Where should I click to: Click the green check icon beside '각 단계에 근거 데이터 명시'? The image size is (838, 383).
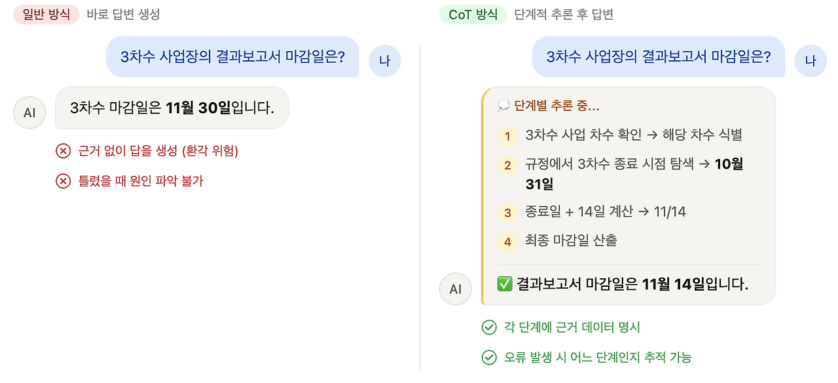pyautogui.click(x=488, y=327)
